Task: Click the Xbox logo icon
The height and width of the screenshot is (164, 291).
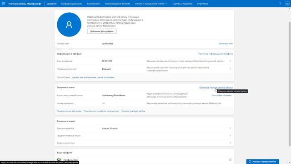Action: (59, 160)
